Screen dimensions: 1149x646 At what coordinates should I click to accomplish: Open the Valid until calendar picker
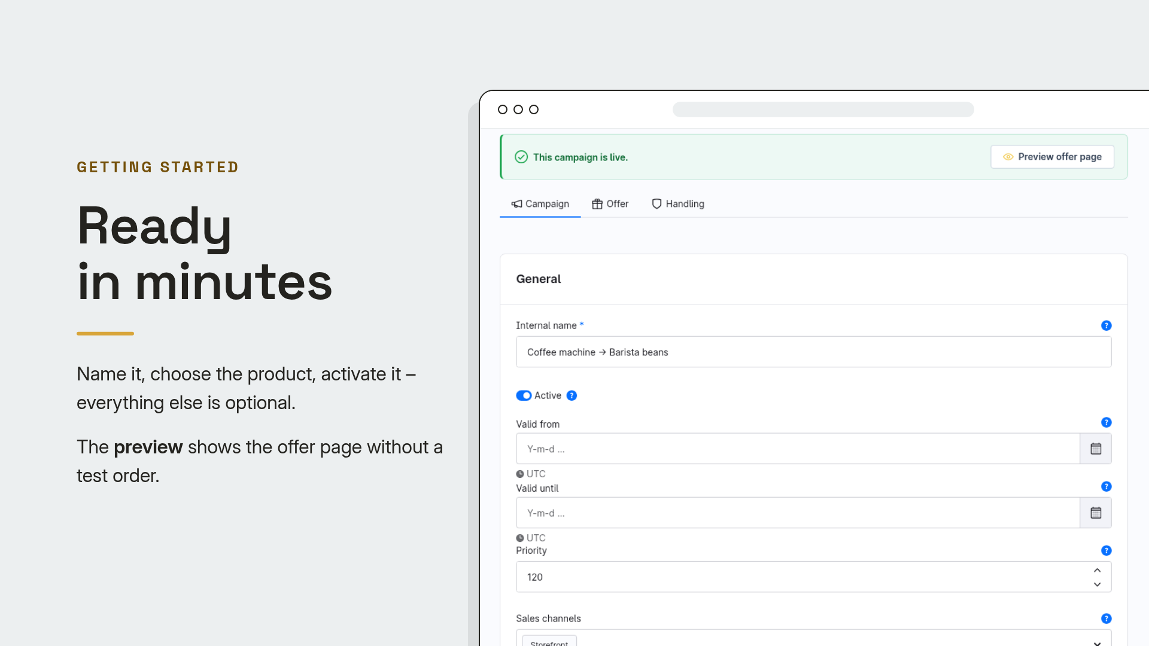coord(1096,513)
